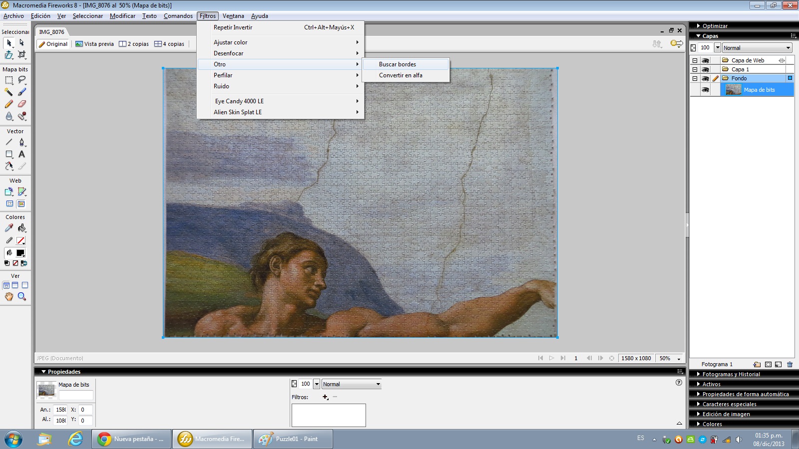
Task: Open the Modificar menu
Action: pyautogui.click(x=122, y=16)
